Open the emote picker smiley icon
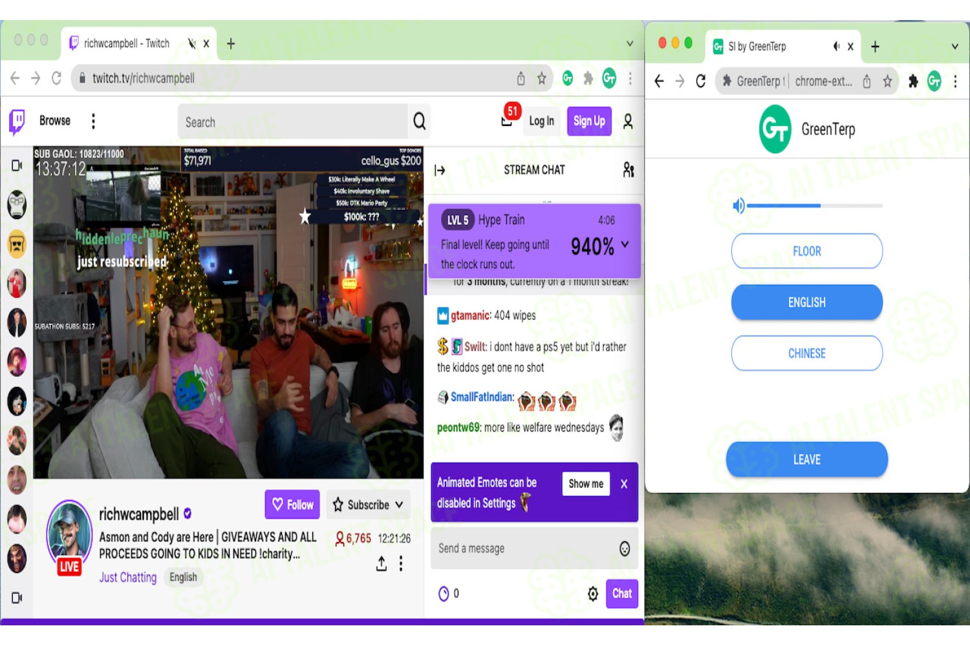Screen dimensions: 970x646 (625, 549)
